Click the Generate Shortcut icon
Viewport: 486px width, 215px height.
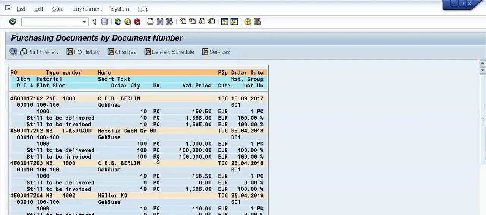point(234,22)
